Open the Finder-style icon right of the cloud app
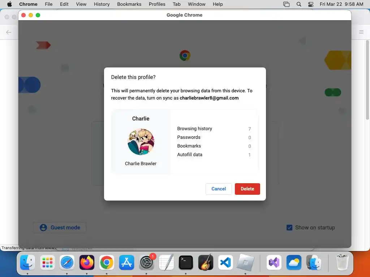370x277 pixels. (x=314, y=263)
